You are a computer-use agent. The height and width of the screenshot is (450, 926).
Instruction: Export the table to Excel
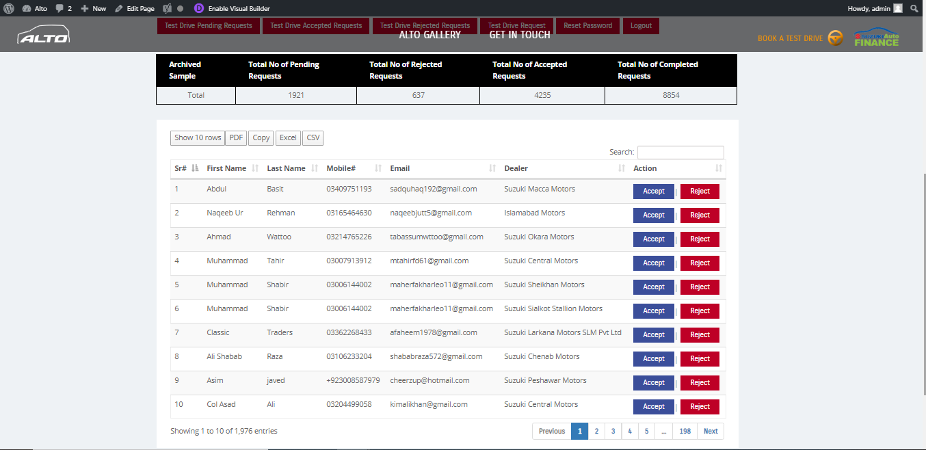coord(288,138)
